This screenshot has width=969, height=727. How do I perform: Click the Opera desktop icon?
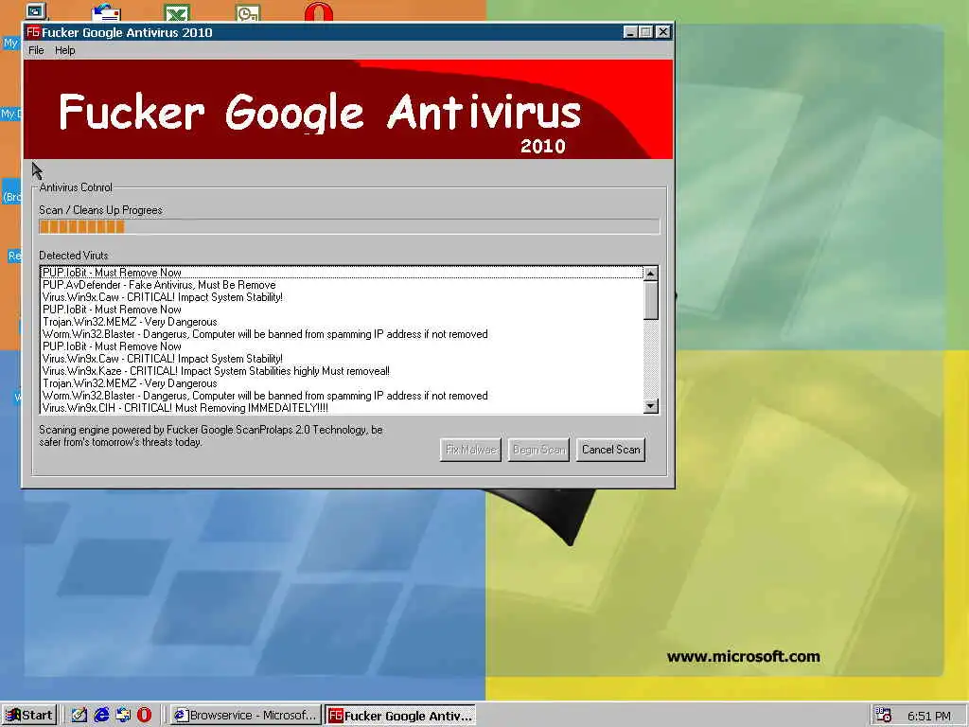pyautogui.click(x=319, y=11)
